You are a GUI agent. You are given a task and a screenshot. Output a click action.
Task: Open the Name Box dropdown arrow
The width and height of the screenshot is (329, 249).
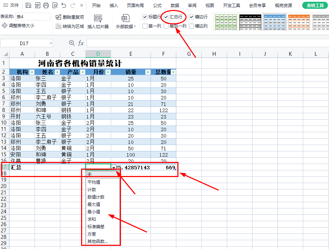[51, 43]
